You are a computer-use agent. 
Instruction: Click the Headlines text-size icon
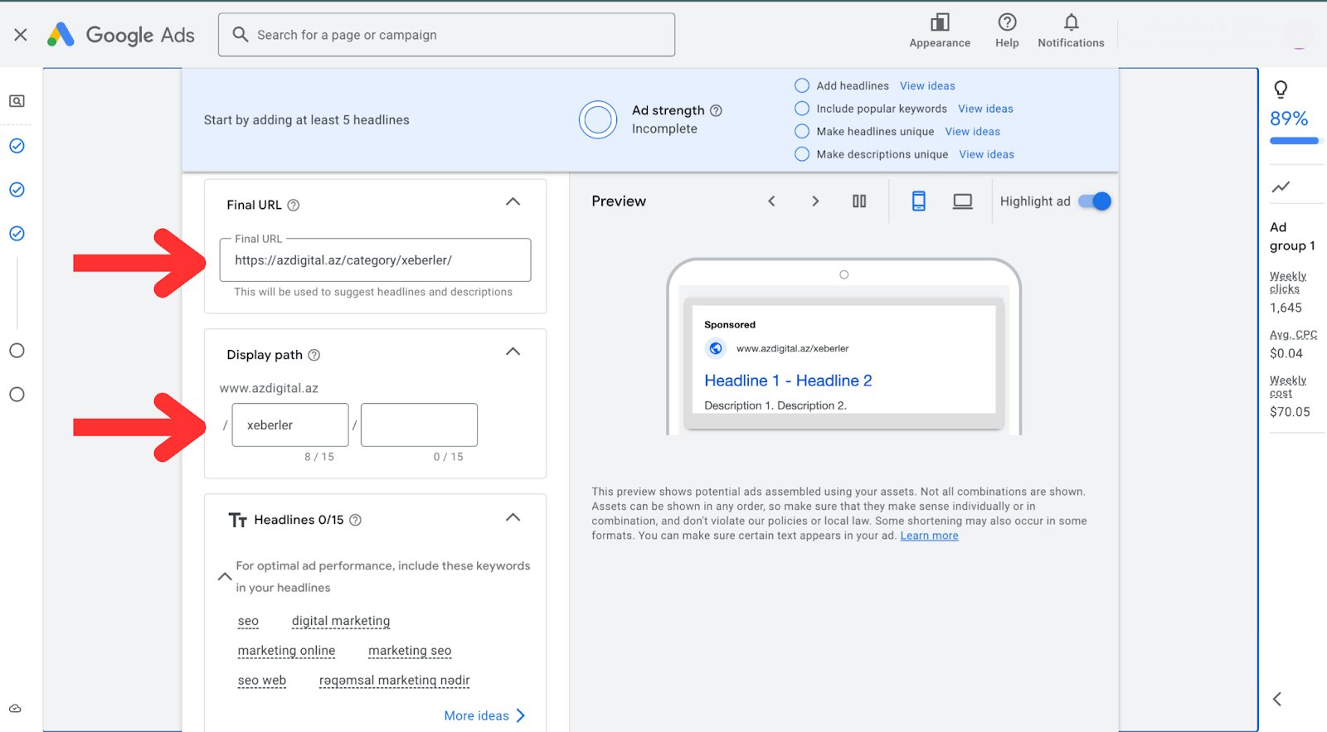[x=238, y=520]
